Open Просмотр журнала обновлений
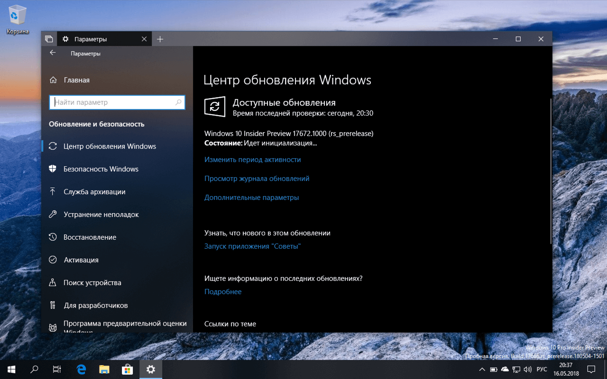 pyautogui.click(x=257, y=179)
